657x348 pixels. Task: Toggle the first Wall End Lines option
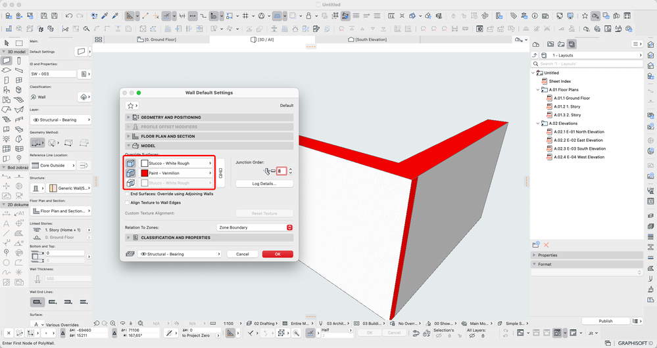37,301
